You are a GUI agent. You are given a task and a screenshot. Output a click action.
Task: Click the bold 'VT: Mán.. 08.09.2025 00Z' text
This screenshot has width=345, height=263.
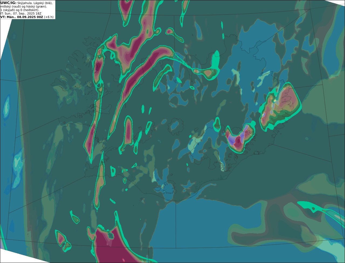(x=22, y=17)
